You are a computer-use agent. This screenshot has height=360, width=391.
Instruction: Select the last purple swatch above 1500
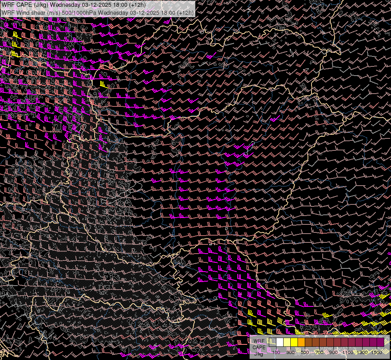(x=381, y=342)
